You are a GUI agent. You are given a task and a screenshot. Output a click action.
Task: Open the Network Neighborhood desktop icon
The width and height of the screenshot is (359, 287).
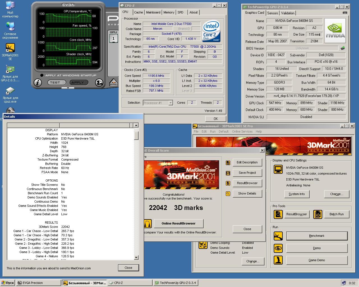point(10,31)
